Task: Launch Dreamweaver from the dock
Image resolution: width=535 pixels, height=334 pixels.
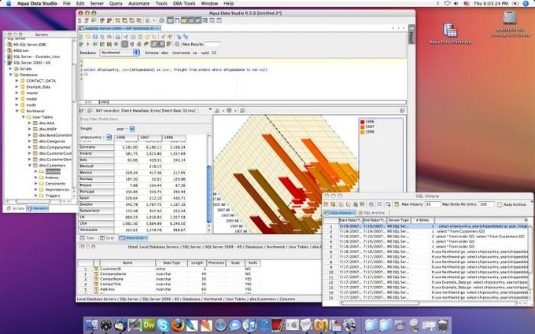Action: click(x=149, y=325)
